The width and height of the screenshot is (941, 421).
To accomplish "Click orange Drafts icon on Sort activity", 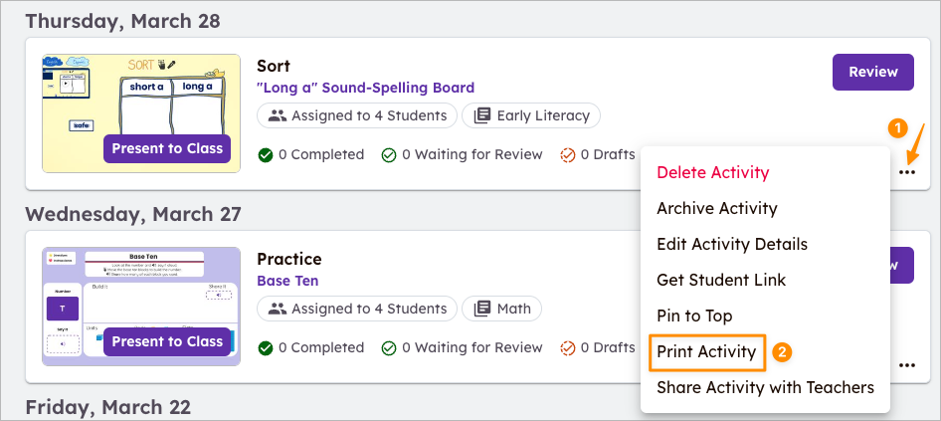I will [x=567, y=155].
